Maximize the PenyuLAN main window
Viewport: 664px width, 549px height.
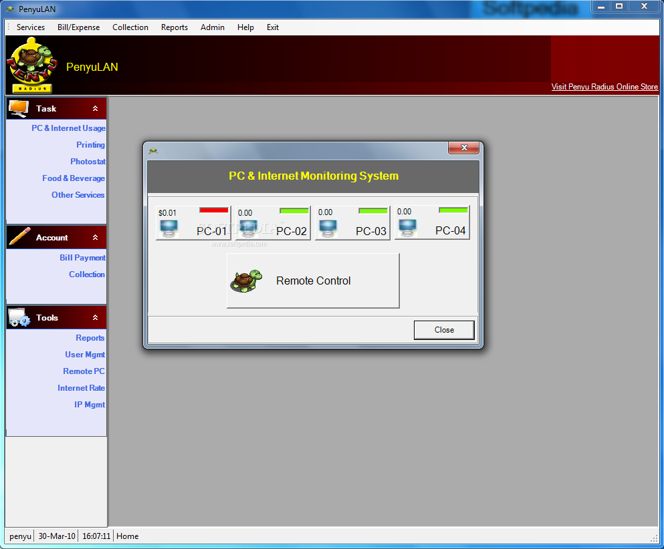coord(619,6)
